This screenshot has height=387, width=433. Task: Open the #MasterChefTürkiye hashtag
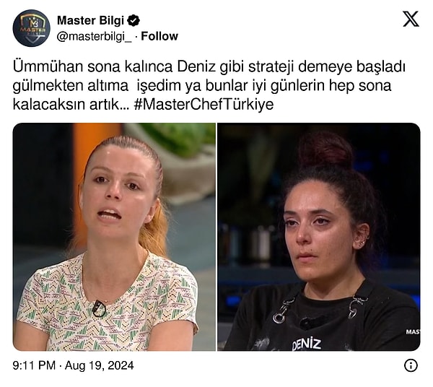[204, 105]
